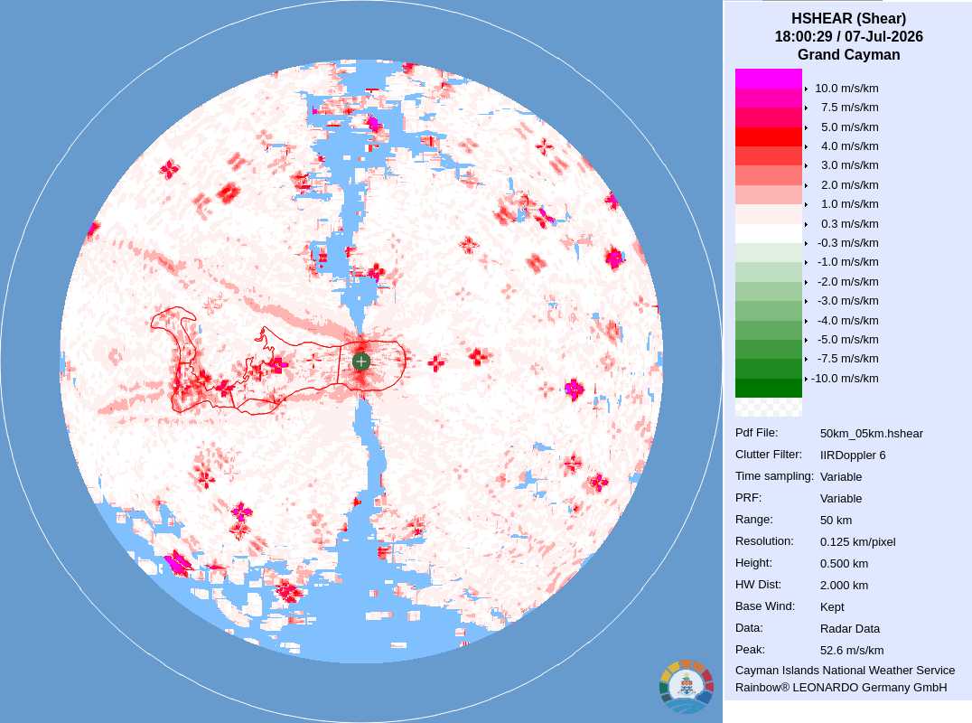Select the dark green bottom legend swatch
Image resolution: width=972 pixels, height=723 pixels.
pyautogui.click(x=769, y=389)
